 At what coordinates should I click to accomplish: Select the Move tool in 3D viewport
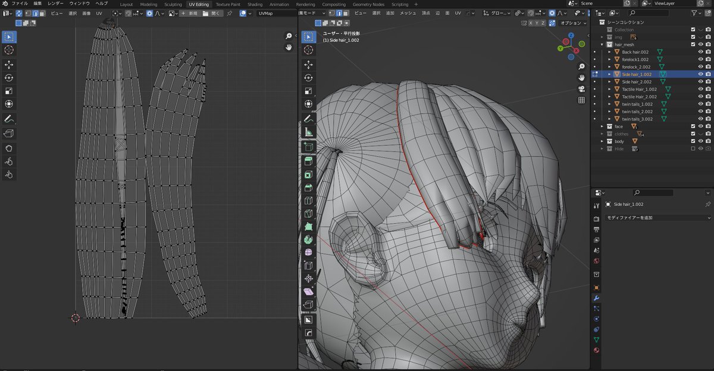[x=308, y=64]
